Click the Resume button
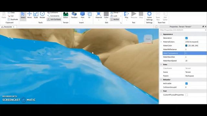This screenshot has height=116, width=207. click(134, 15)
